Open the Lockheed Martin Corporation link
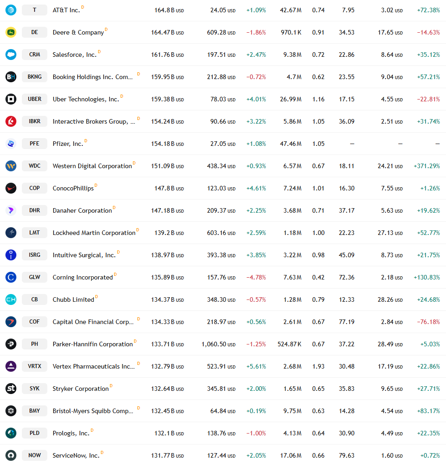 pos(94,233)
